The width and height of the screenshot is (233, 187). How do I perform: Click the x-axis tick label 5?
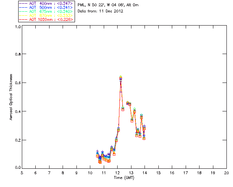[22, 173]
